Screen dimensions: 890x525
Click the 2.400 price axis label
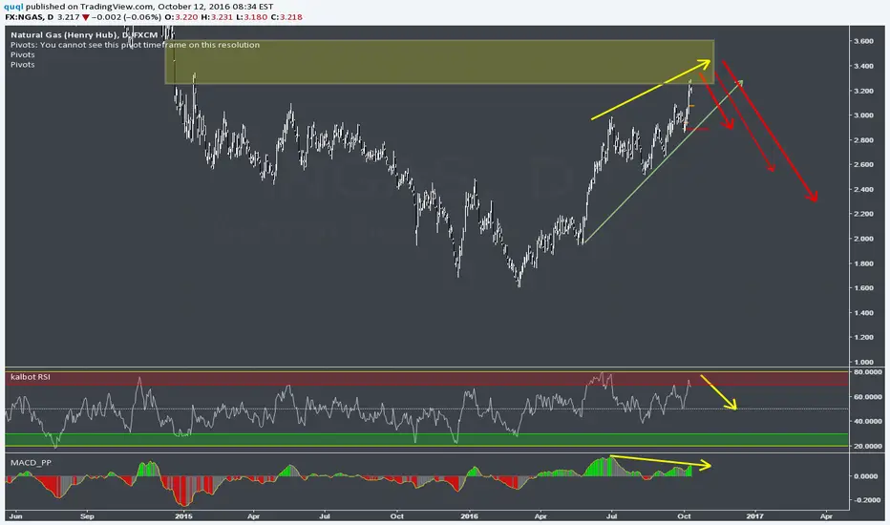point(863,190)
